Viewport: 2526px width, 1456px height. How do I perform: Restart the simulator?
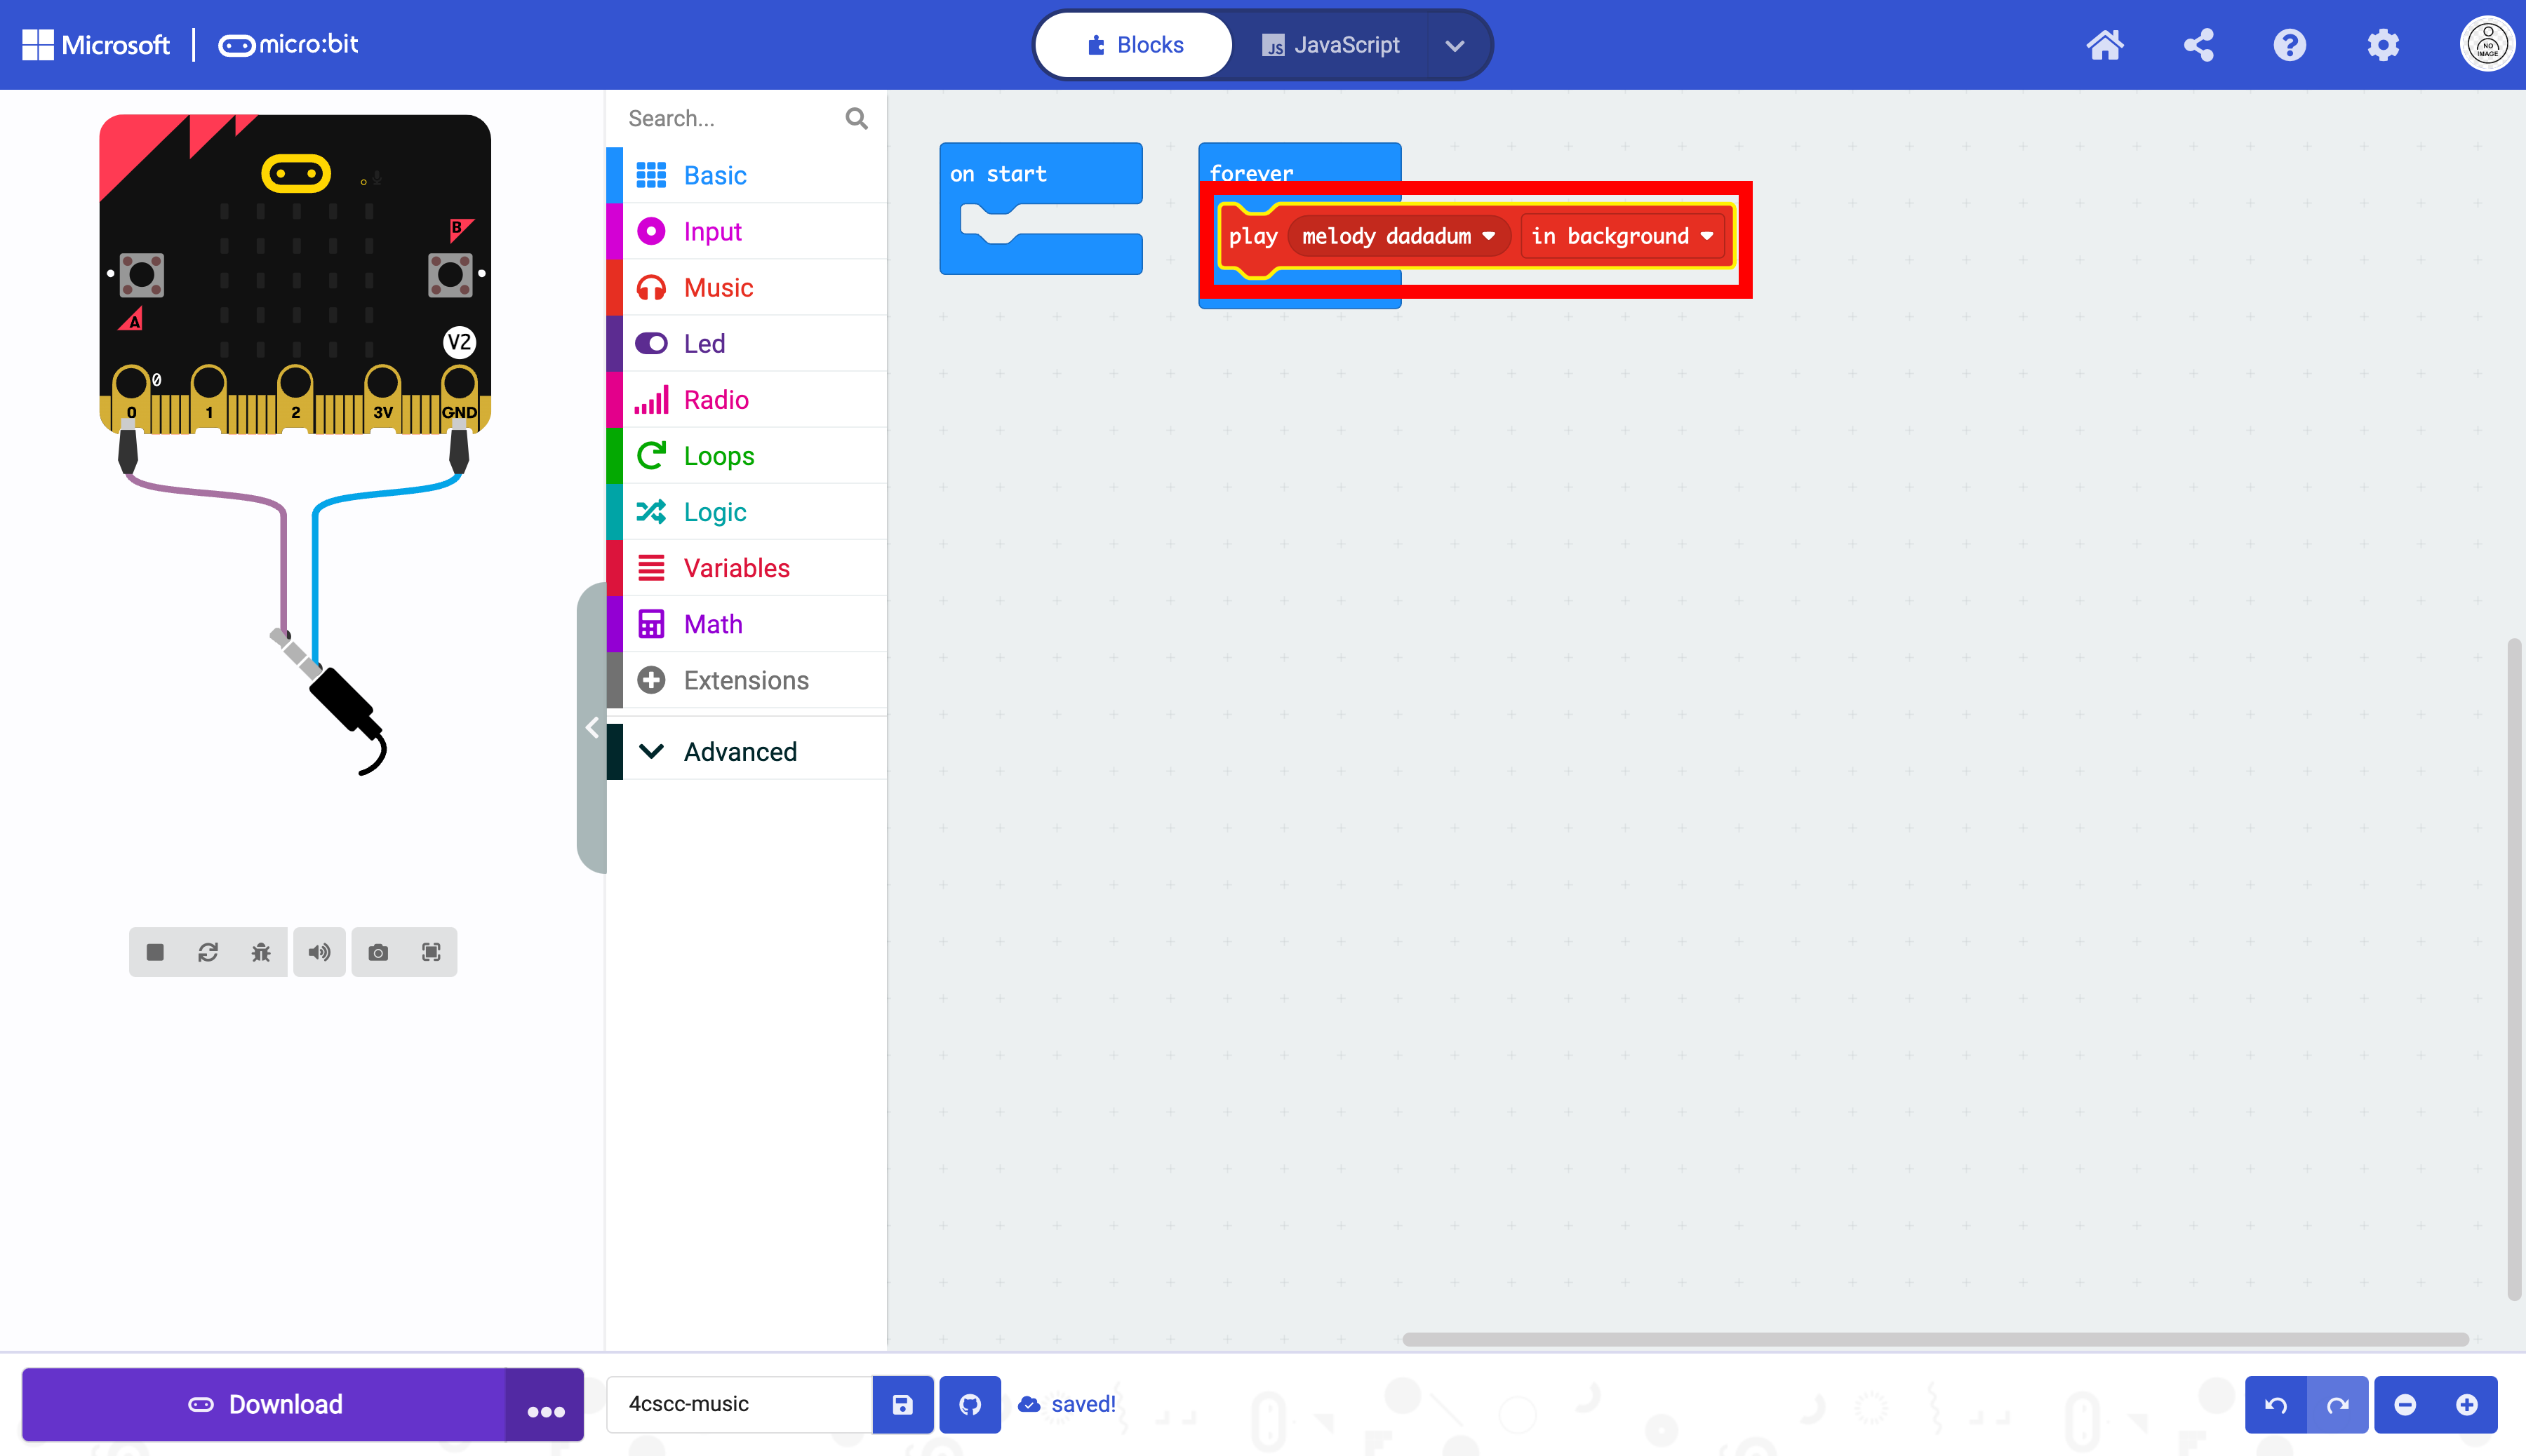coord(208,952)
